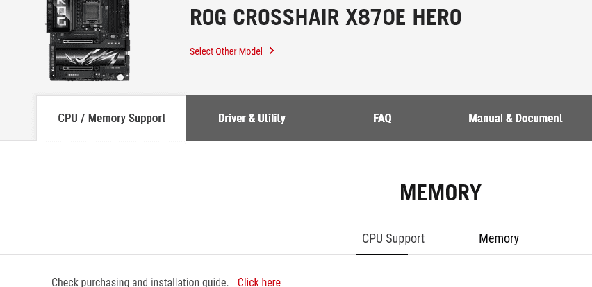
Task: Click the word Model in the red link
Action: pyautogui.click(x=249, y=51)
